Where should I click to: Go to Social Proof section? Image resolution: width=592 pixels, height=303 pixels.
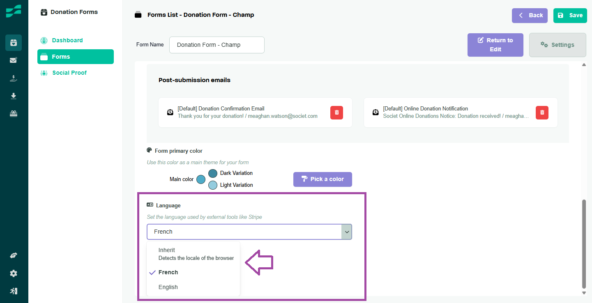[x=69, y=73]
